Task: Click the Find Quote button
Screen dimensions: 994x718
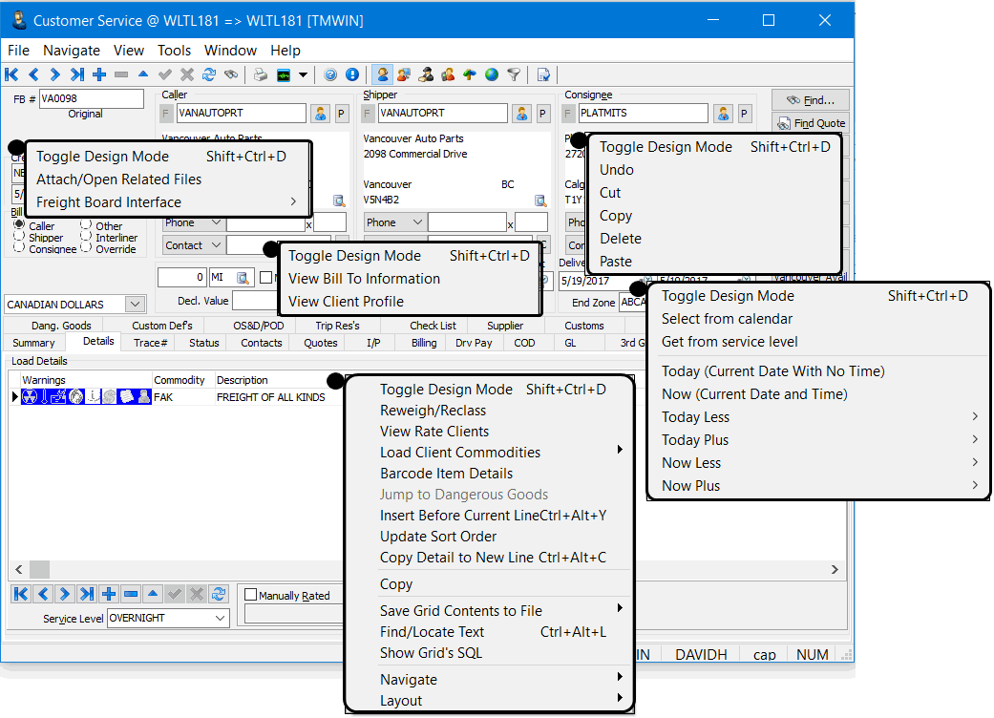Action: (x=811, y=123)
